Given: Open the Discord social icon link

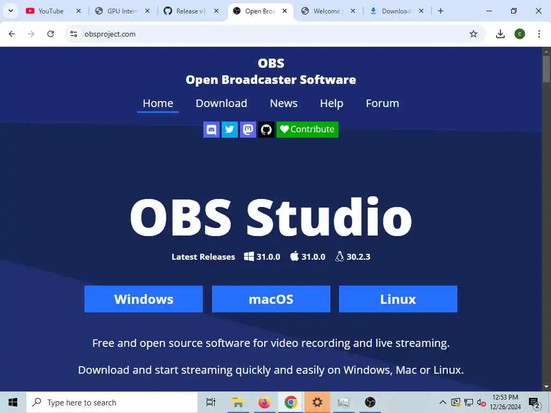Looking at the screenshot, I should [211, 130].
